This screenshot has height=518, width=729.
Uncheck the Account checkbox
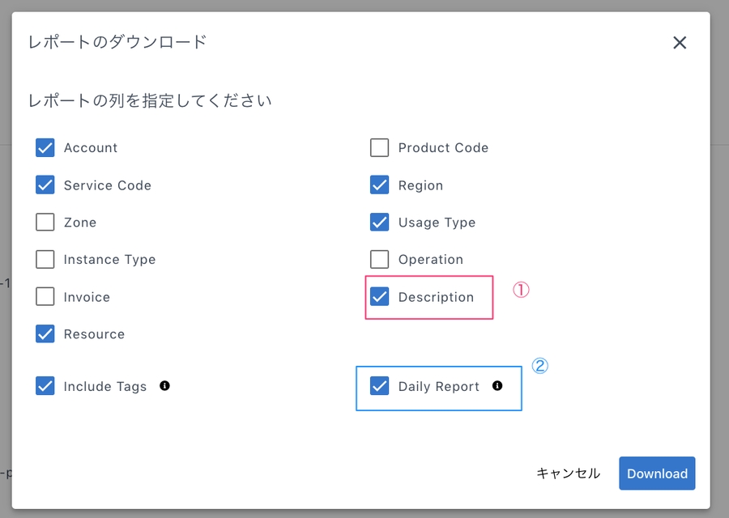[x=45, y=148]
